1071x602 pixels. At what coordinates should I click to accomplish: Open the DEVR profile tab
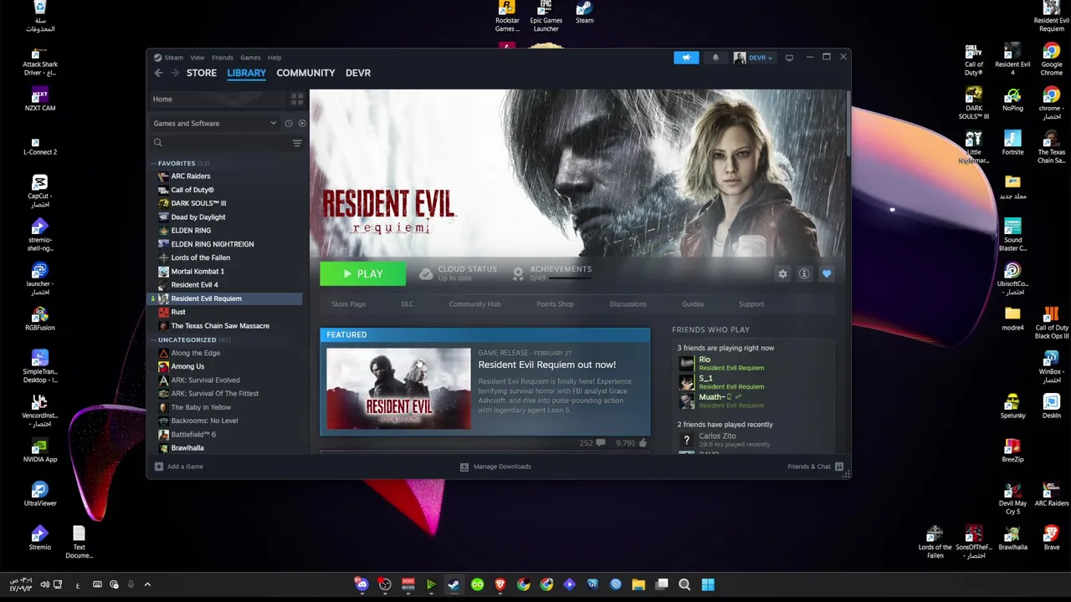358,73
